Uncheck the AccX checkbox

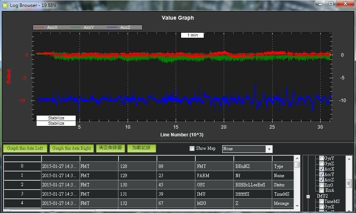[322, 169]
